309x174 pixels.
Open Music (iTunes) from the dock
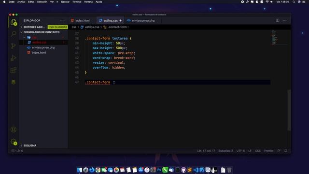click(147, 170)
